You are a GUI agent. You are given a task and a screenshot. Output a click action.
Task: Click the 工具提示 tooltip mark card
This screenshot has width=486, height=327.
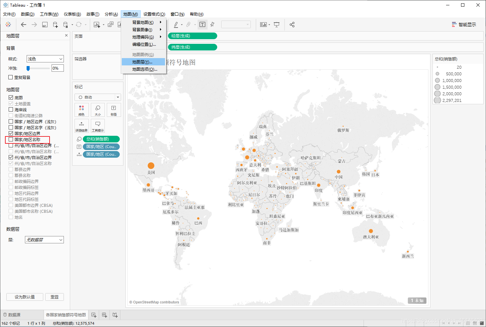(x=98, y=126)
